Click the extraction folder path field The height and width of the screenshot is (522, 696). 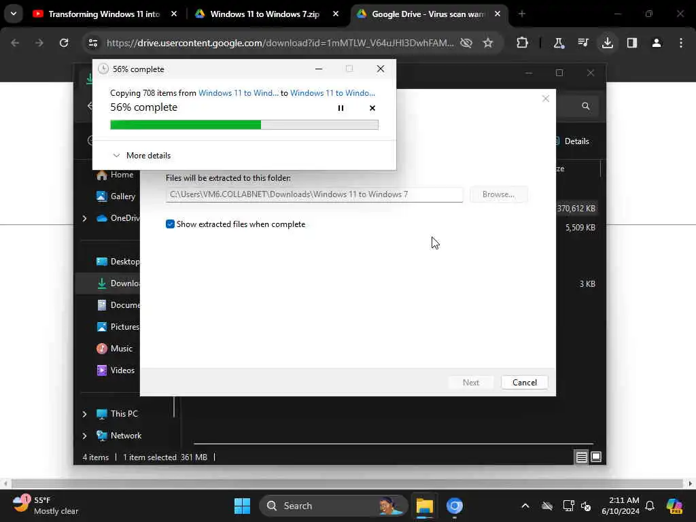click(314, 194)
